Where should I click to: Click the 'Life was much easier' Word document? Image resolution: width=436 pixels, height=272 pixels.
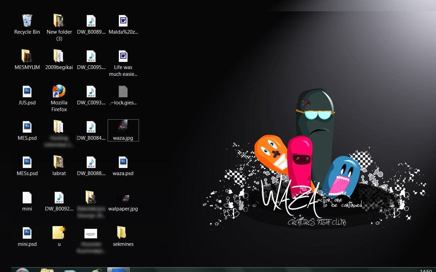tap(123, 56)
